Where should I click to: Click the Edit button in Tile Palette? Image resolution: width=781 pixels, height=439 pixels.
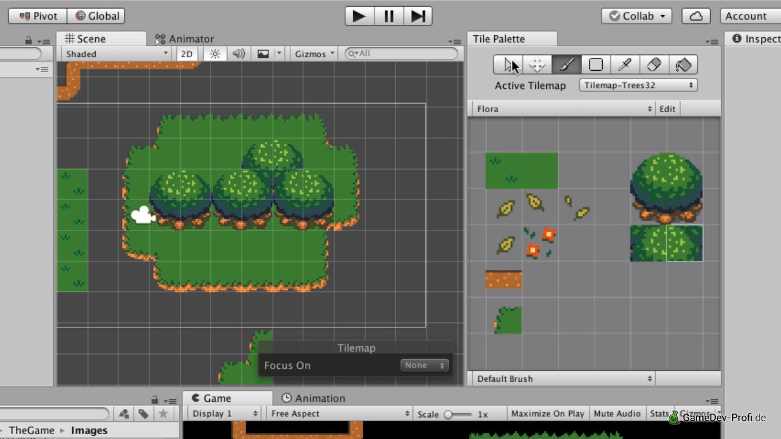[667, 109]
